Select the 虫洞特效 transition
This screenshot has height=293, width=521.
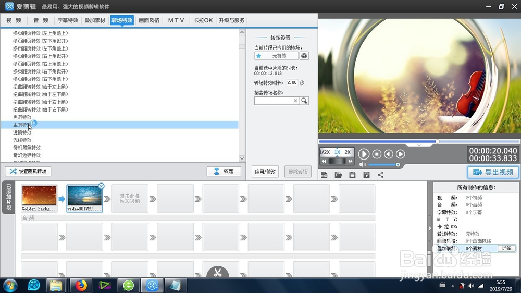22,125
